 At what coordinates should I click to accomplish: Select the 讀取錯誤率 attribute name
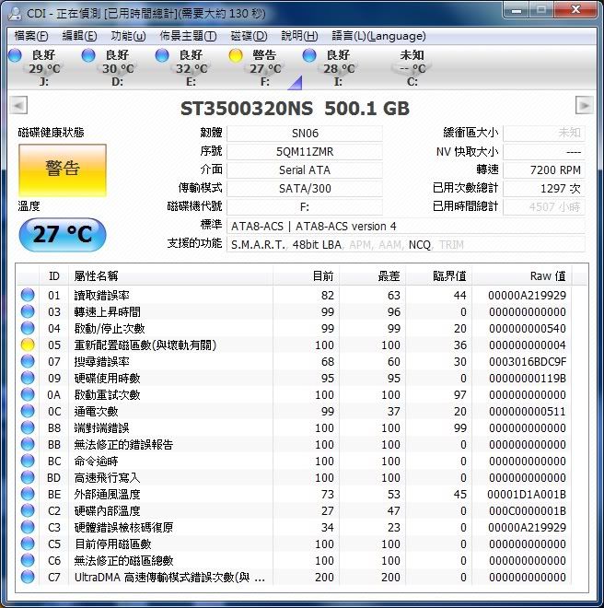coord(101,296)
